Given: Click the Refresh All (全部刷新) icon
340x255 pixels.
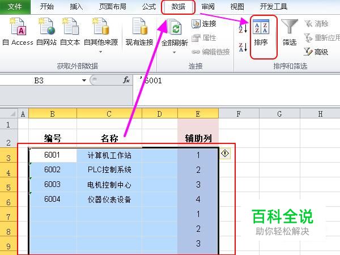Looking at the screenshot, I should 174,27.
